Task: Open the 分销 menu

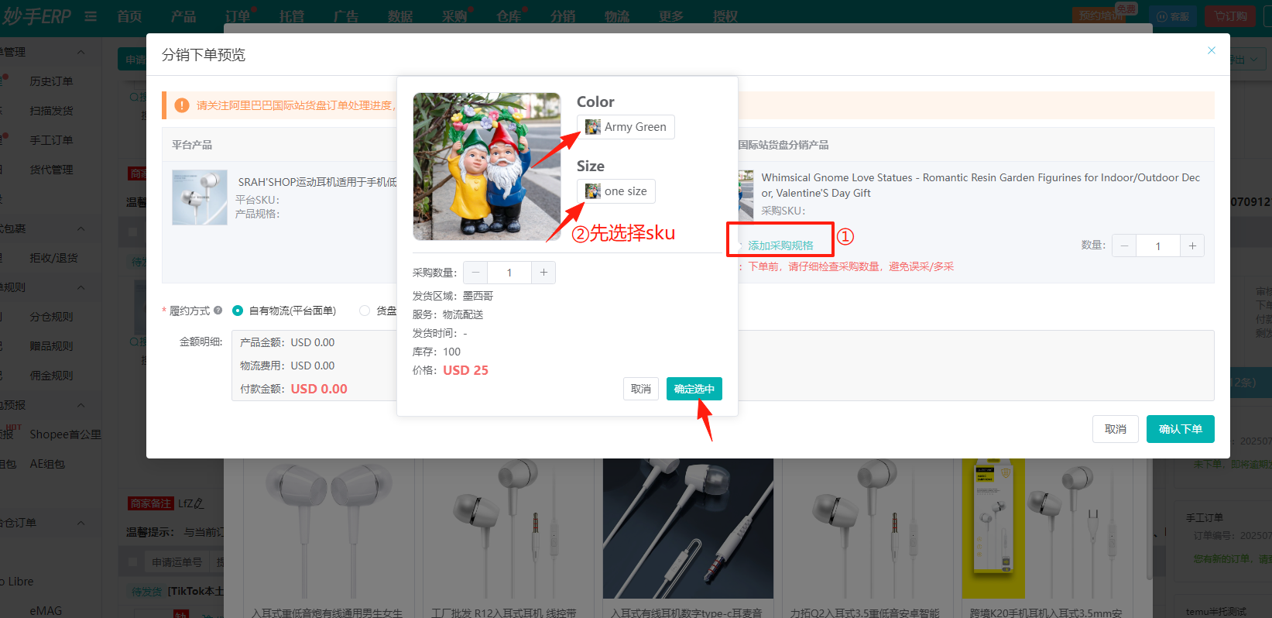Action: [563, 16]
